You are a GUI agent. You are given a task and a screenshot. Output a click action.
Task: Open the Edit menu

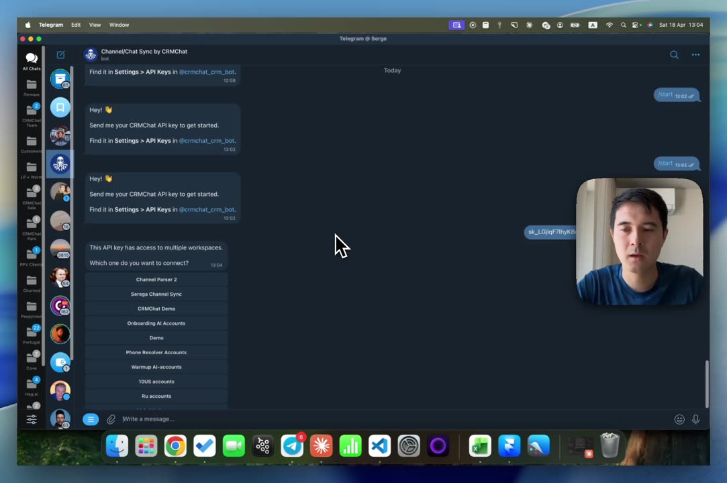pyautogui.click(x=76, y=25)
